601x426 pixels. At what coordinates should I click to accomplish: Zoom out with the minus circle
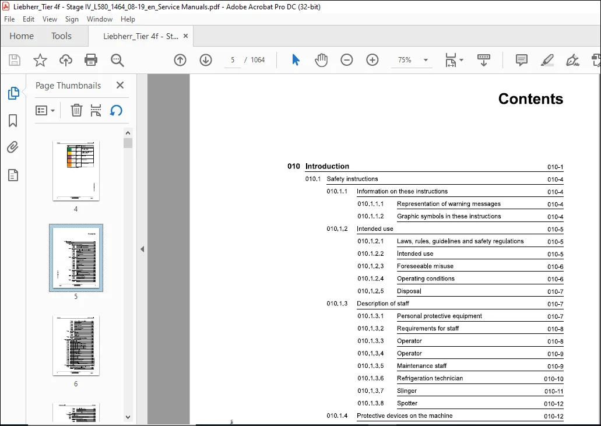(346, 60)
